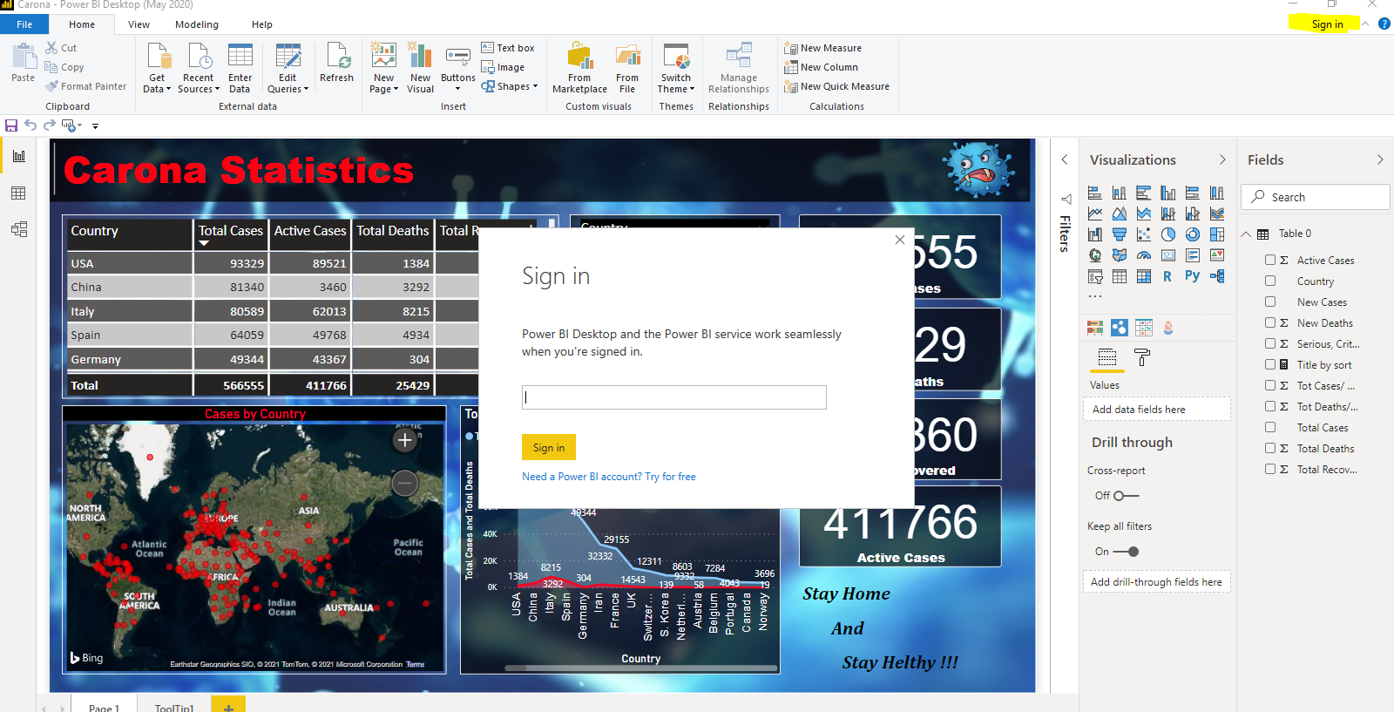1394x712 pixels.
Task: Click yellow Sign in button in dialog
Action: point(549,447)
